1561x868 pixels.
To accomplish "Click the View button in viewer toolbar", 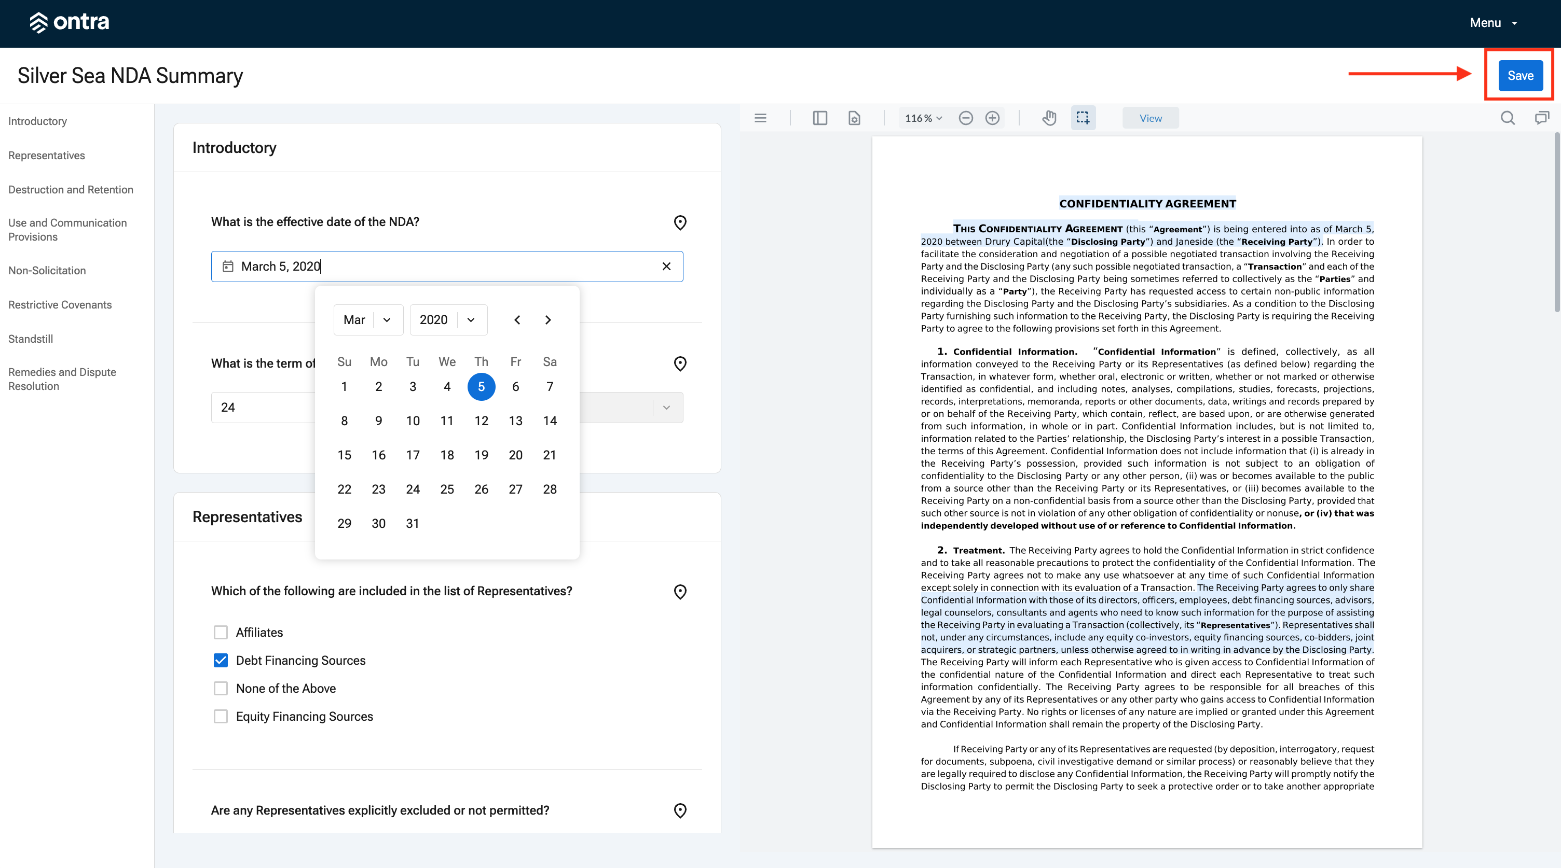I will (1150, 118).
